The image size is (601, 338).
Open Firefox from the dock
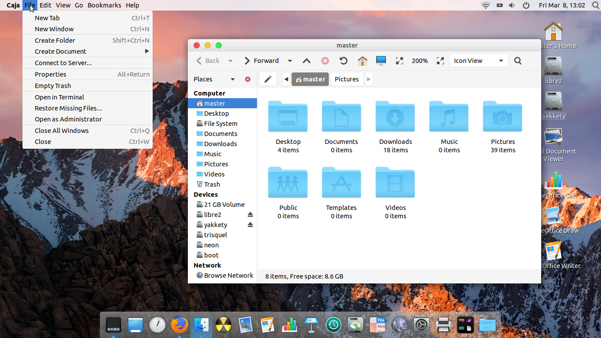click(180, 324)
